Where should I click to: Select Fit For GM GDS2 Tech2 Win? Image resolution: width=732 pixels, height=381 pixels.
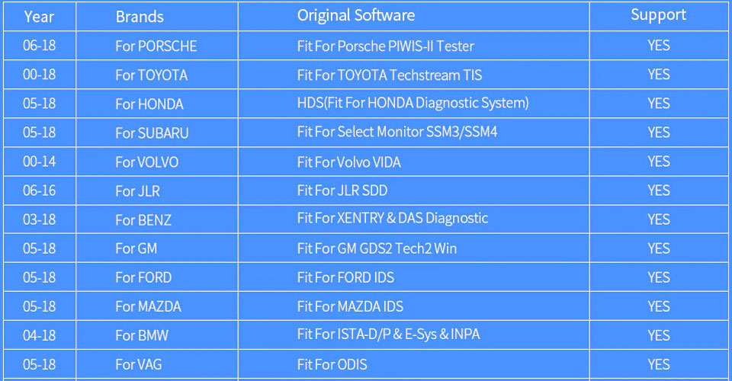tap(377, 248)
